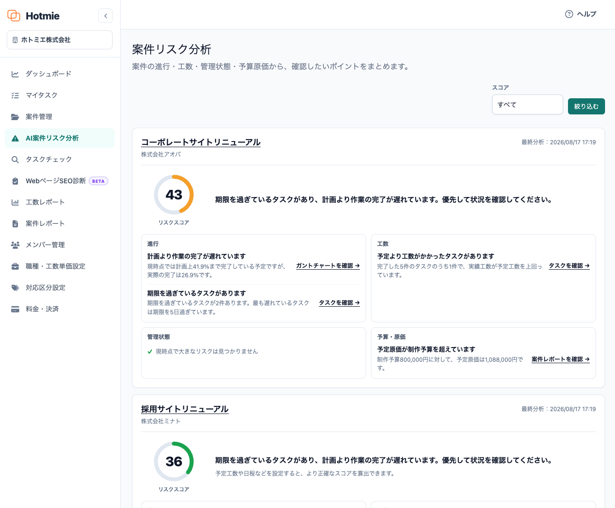The height and width of the screenshot is (508, 615).
Task: Click the 株式会社ミナト client name
Action: (161, 421)
